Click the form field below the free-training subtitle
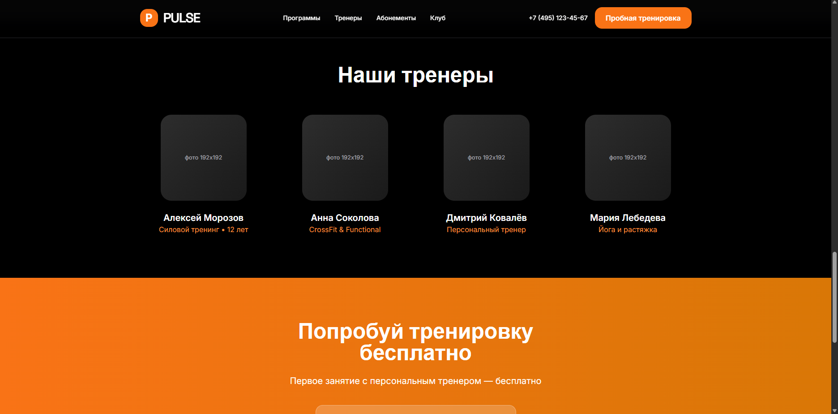Viewport: 838px width, 414px height. 416,410
